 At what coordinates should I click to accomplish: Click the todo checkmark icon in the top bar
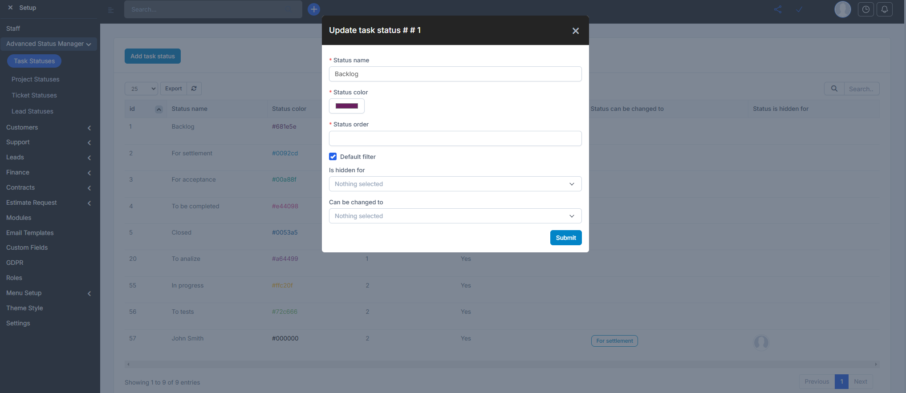(799, 9)
